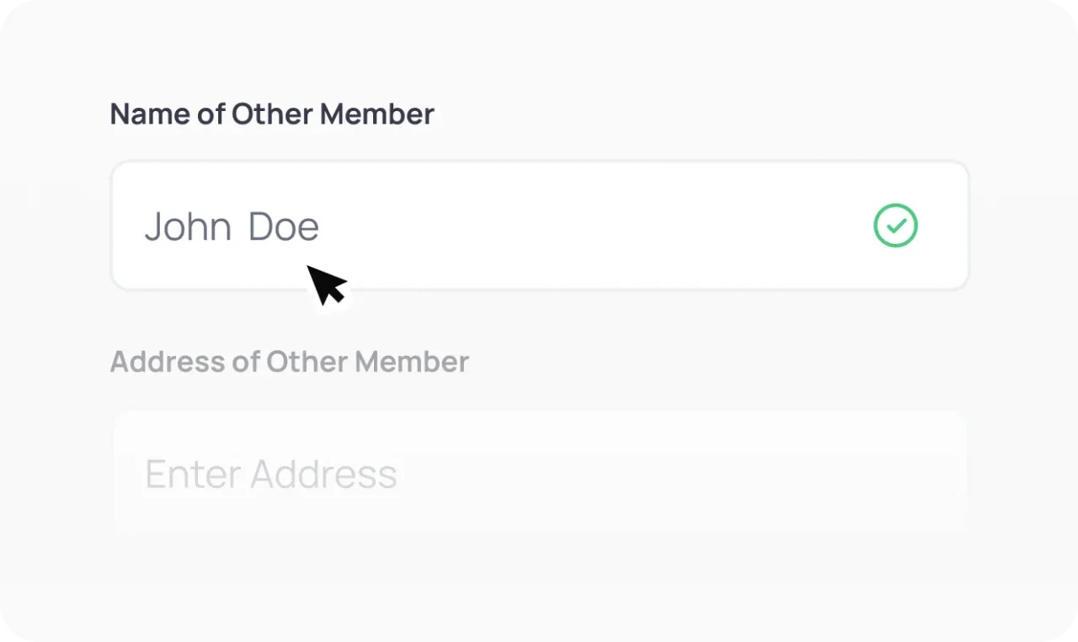1078x642 pixels.
Task: Select the text John Doe in the input
Action: [x=232, y=225]
